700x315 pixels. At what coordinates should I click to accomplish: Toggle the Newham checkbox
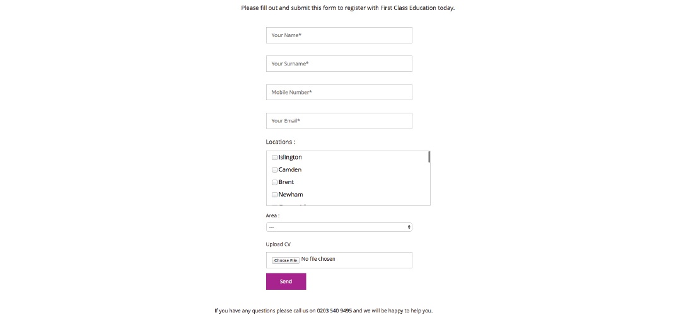point(274,195)
